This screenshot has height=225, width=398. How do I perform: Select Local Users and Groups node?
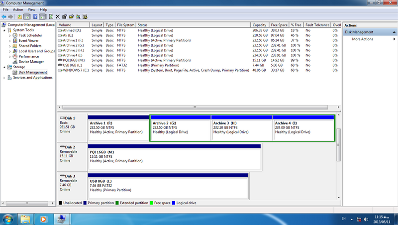36,51
